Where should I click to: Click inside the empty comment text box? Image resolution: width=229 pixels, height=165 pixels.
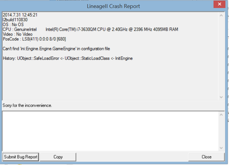click(x=110, y=131)
